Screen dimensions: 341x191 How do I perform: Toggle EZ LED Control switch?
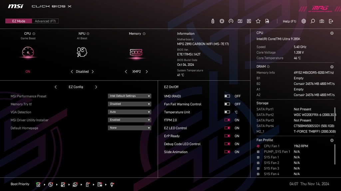click(x=227, y=128)
